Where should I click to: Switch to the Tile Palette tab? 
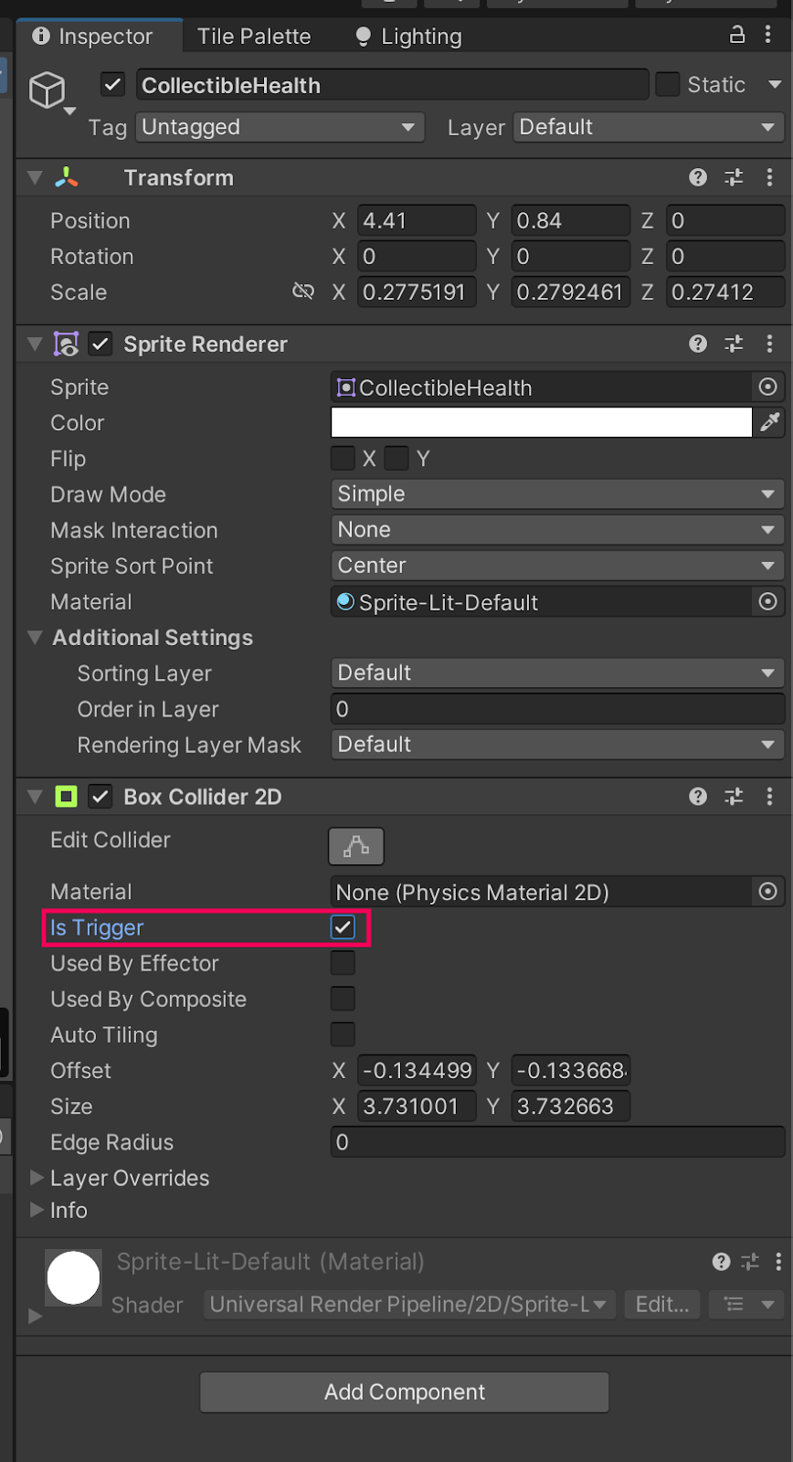[254, 37]
